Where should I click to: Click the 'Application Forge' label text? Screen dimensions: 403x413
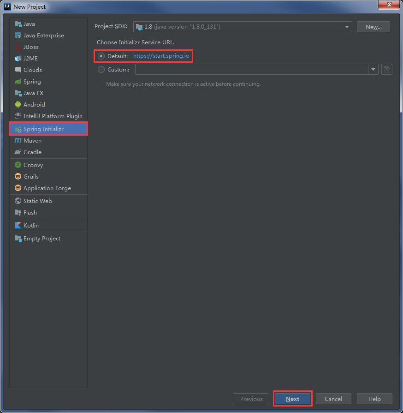pyautogui.click(x=47, y=188)
